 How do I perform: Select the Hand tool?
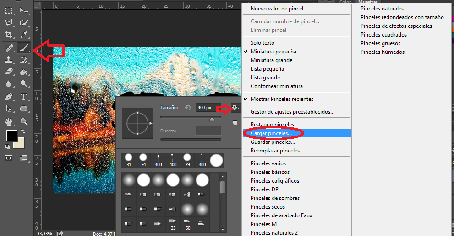(x=9, y=122)
